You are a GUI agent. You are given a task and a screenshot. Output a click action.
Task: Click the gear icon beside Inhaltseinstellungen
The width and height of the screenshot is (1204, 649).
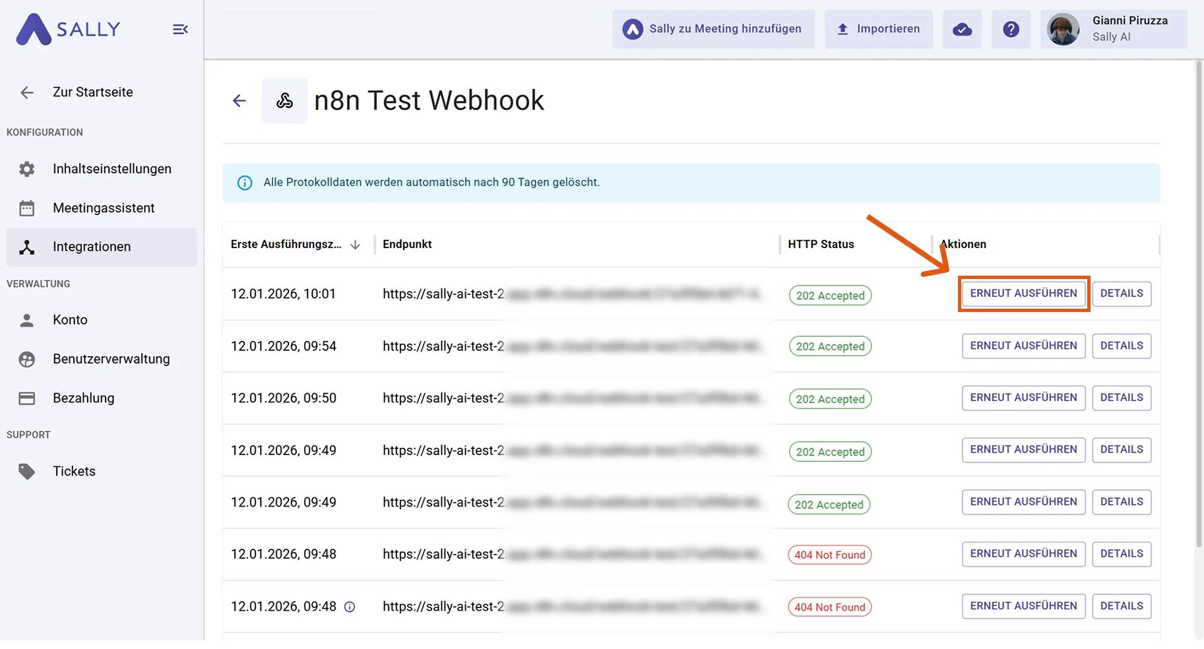point(26,169)
